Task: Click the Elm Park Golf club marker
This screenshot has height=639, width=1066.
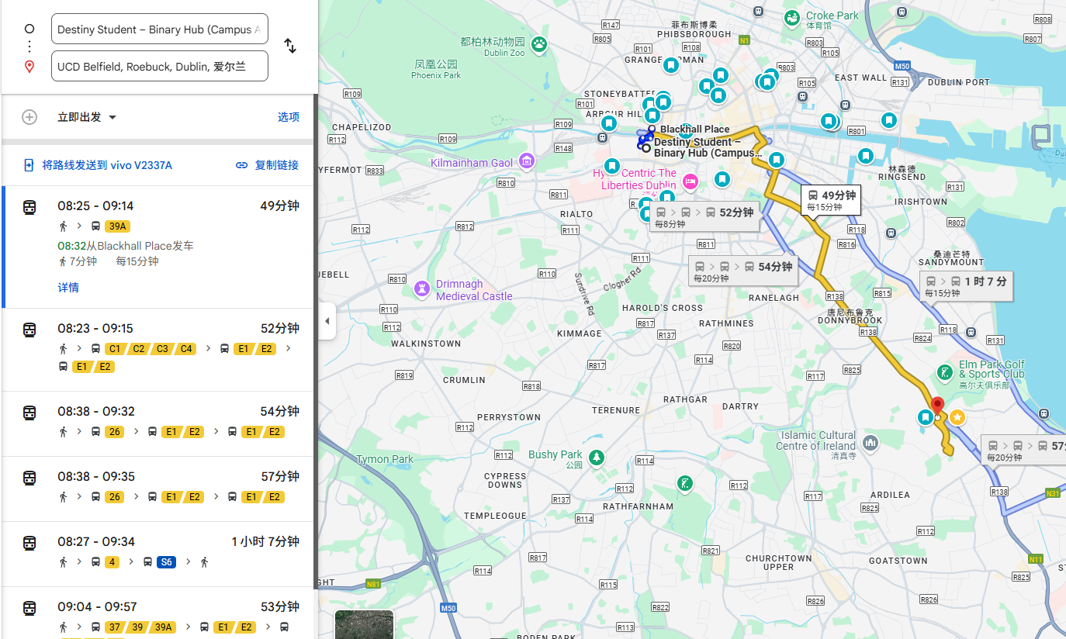Action: [x=944, y=373]
